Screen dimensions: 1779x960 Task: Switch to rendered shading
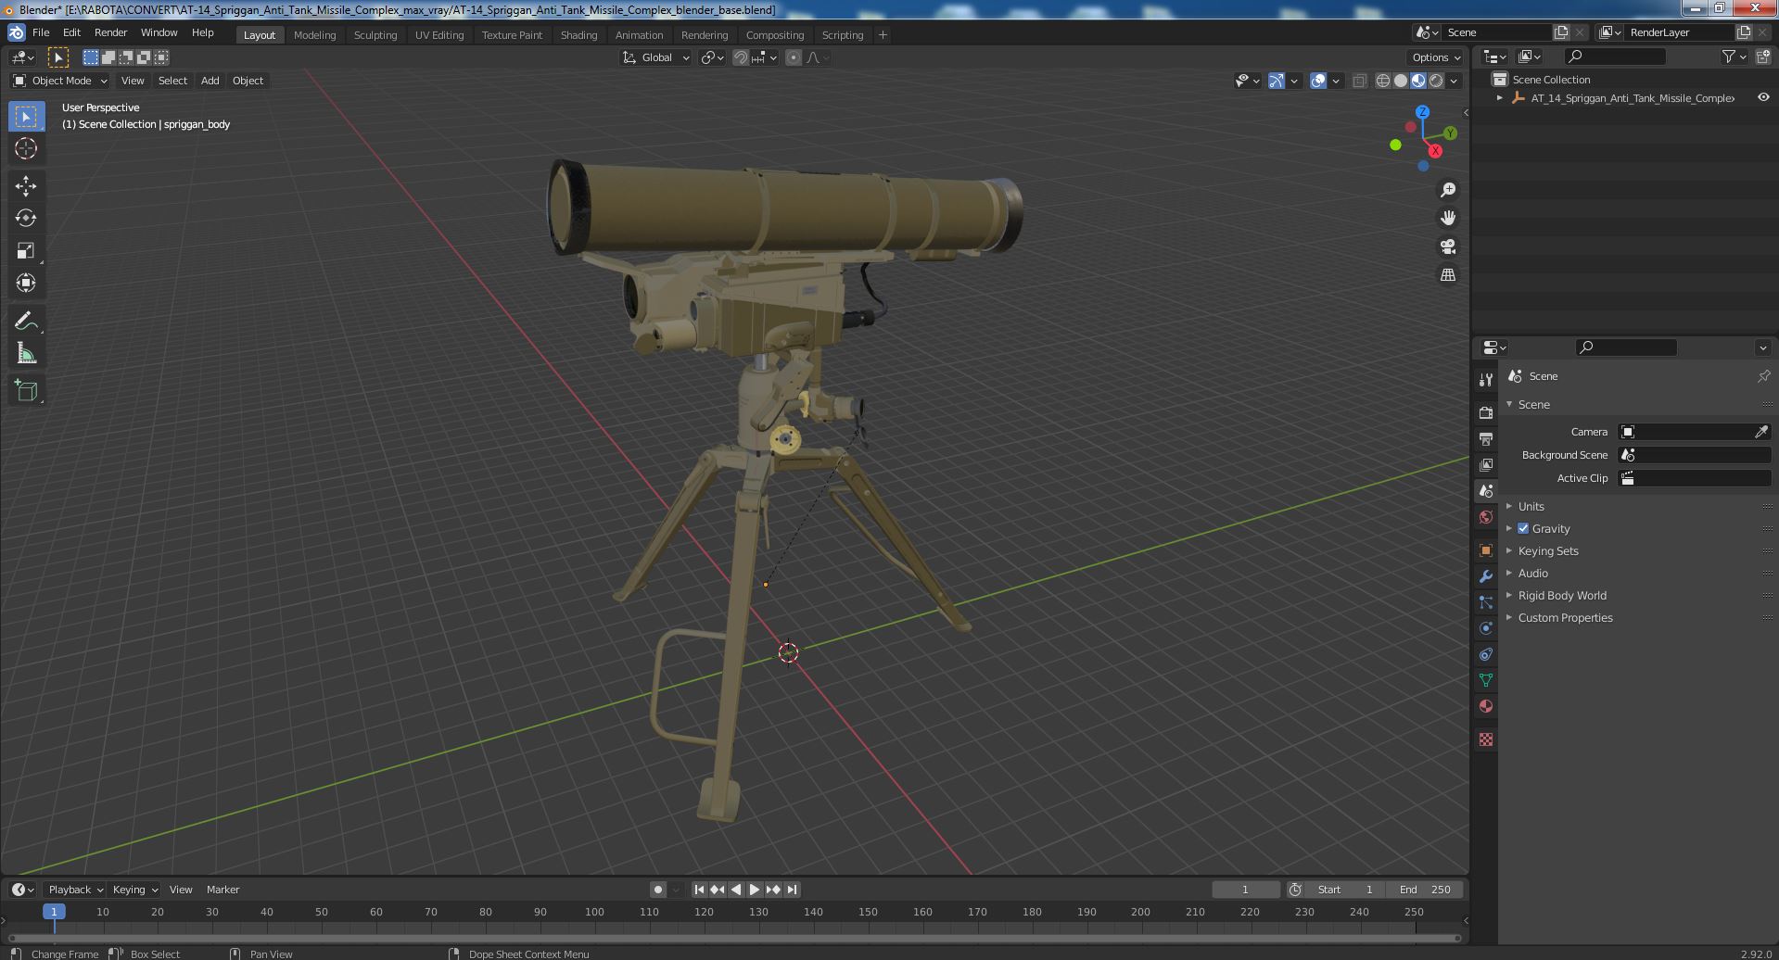[1436, 81]
